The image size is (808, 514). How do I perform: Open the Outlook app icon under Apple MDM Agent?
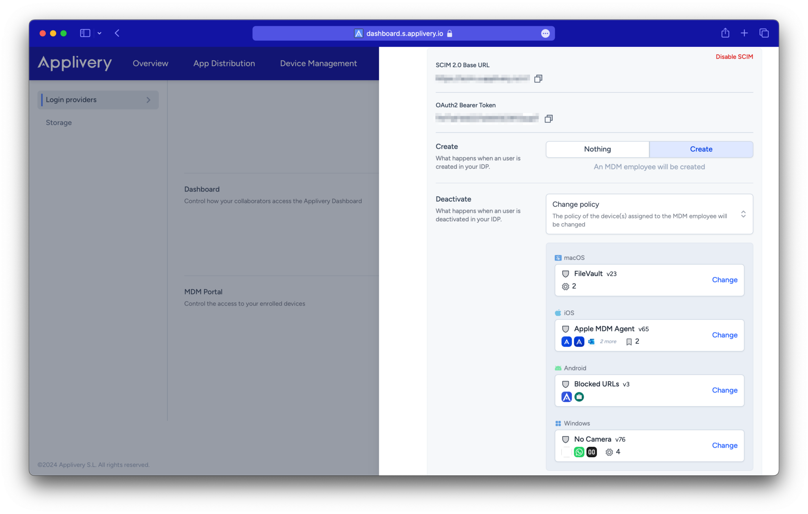point(591,341)
